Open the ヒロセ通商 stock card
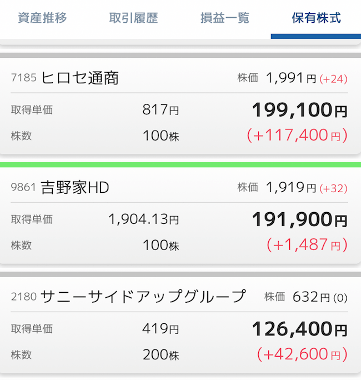361x380 pixels. pyautogui.click(x=180, y=106)
